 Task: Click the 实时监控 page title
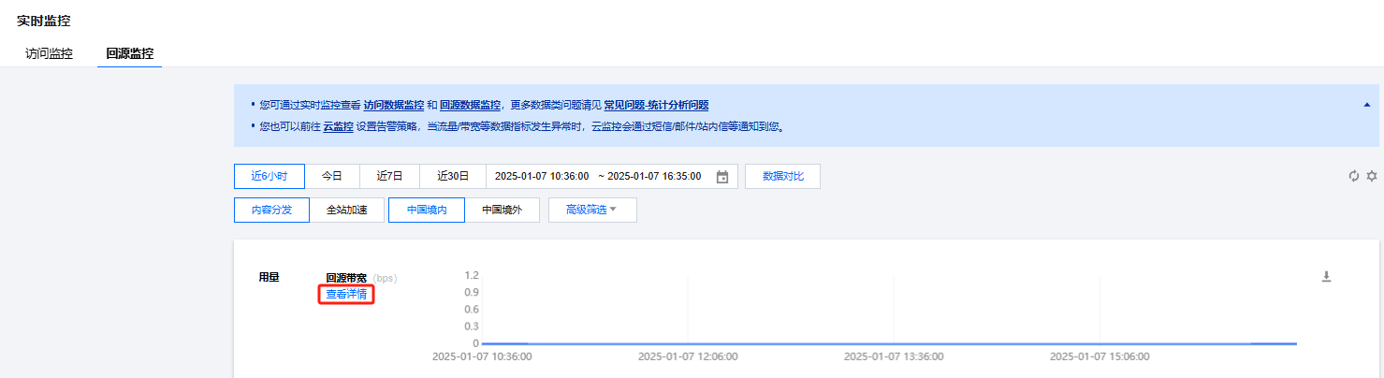43,20
